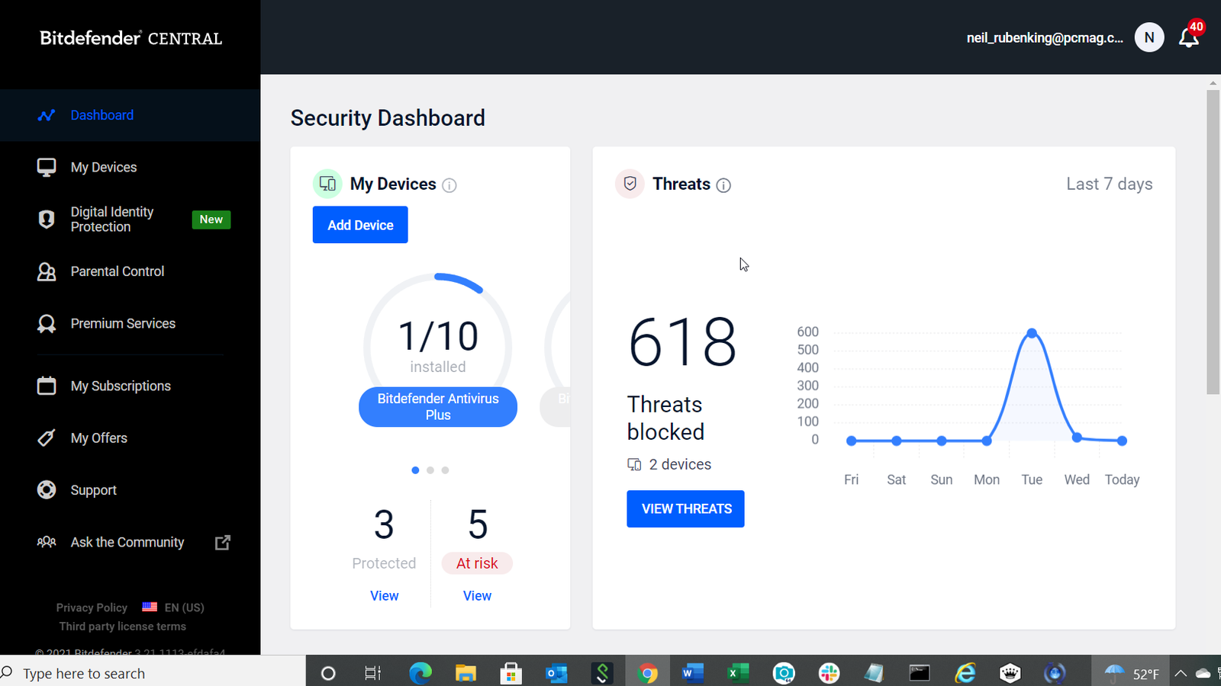The image size is (1221, 686).
Task: Open Excel from taskbar
Action: coord(738,673)
